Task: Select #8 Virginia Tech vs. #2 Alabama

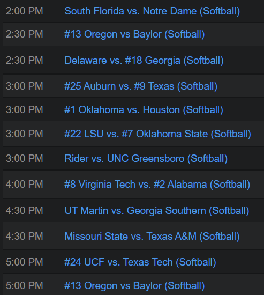Action: [157, 185]
